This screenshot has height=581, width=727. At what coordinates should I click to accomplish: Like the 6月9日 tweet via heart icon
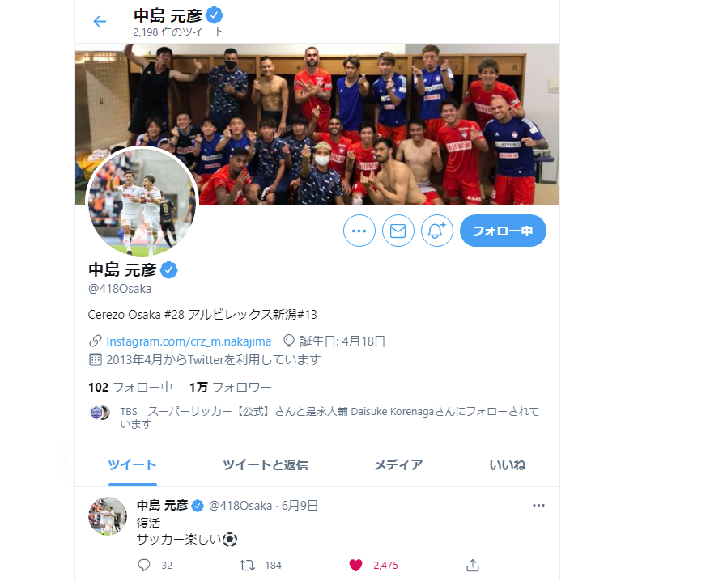tap(355, 566)
